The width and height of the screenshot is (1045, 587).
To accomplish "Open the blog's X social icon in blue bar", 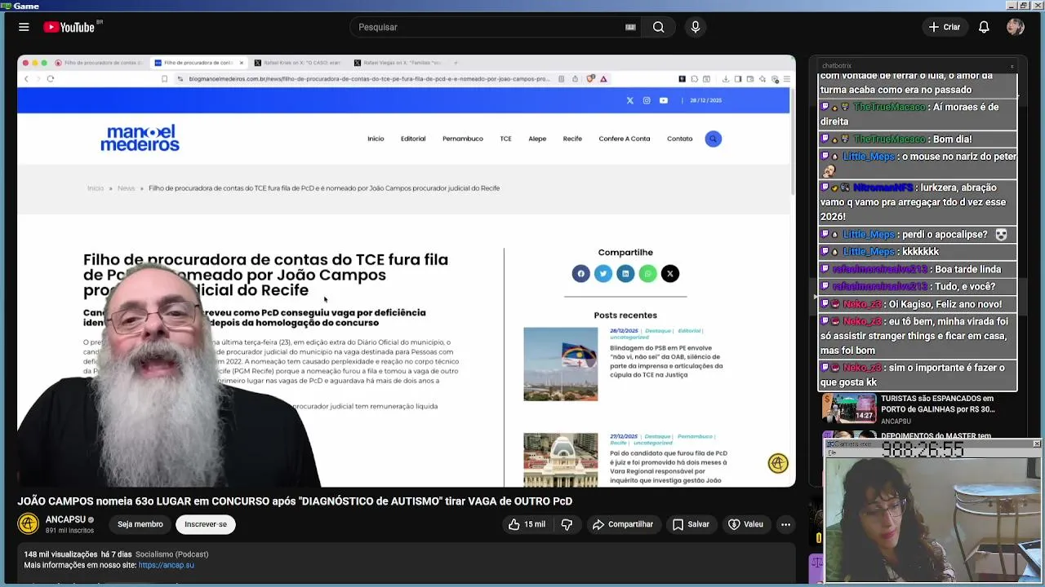I will [629, 100].
